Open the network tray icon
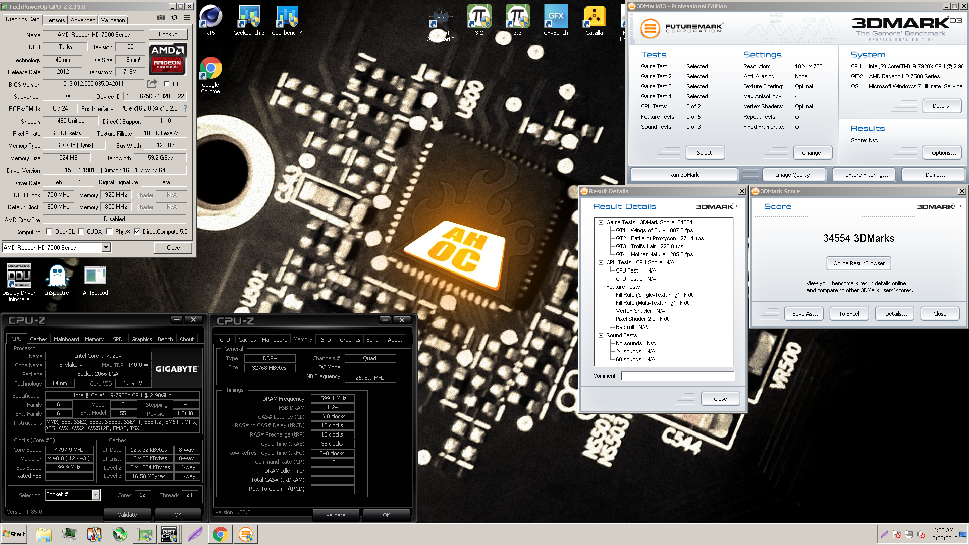 coord(909,534)
